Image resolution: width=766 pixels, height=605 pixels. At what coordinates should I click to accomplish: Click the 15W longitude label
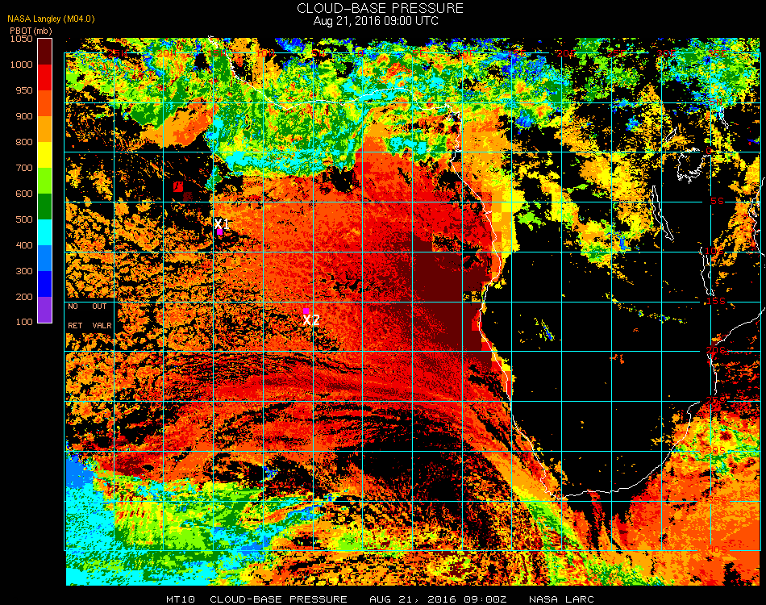[x=216, y=52]
